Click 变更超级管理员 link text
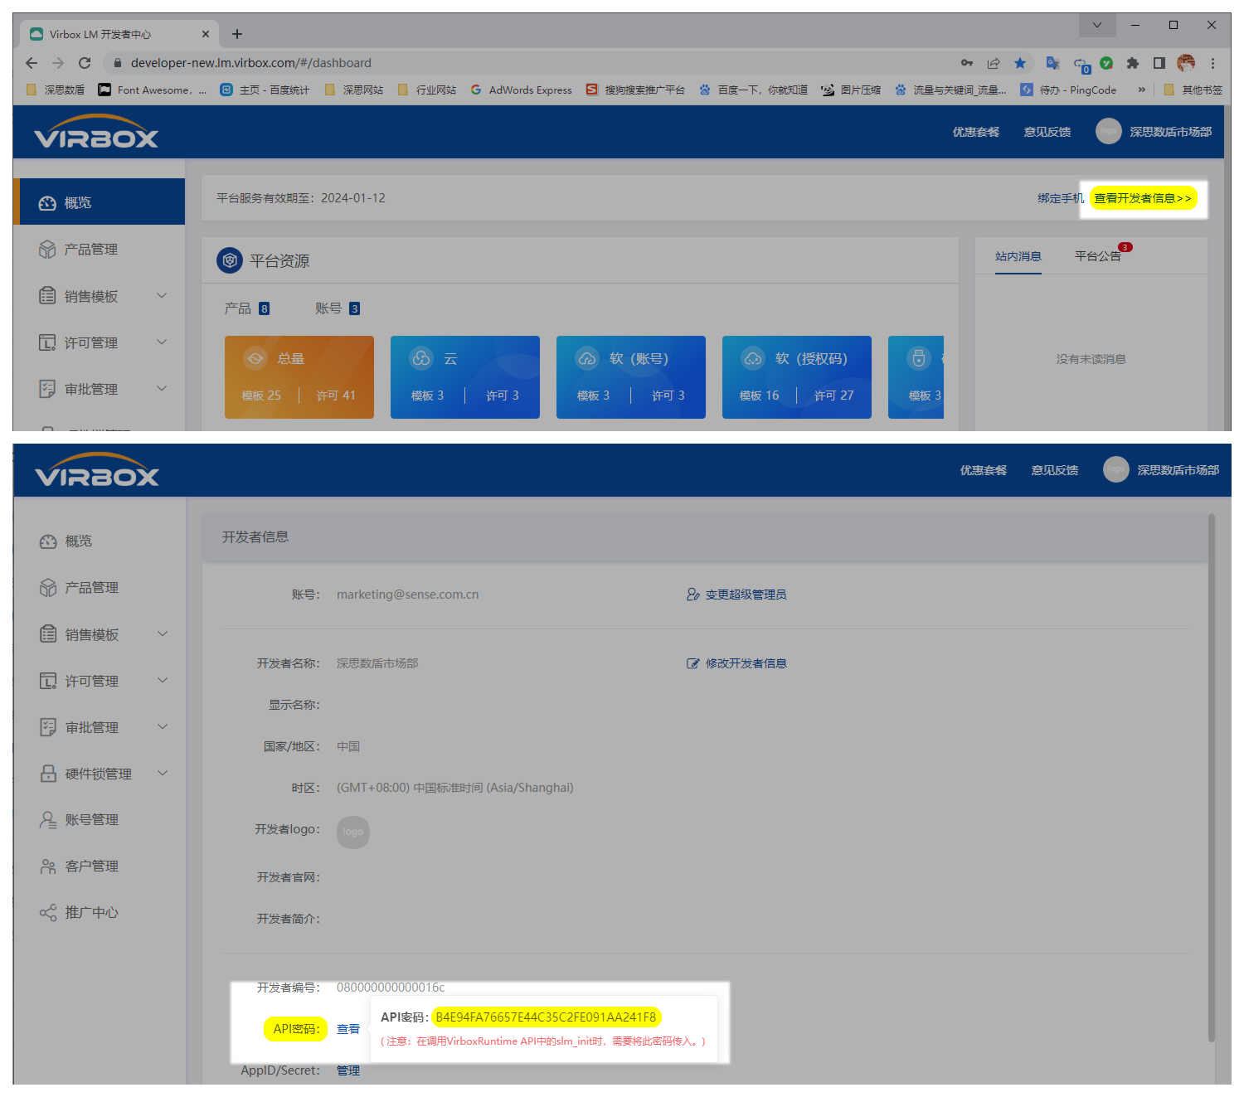This screenshot has height=1097, width=1244. [x=746, y=595]
